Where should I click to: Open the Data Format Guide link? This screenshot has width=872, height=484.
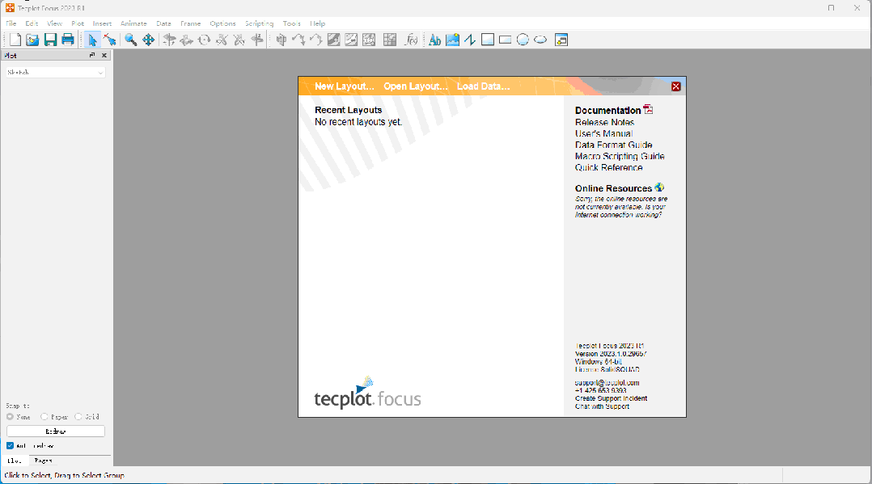(613, 145)
